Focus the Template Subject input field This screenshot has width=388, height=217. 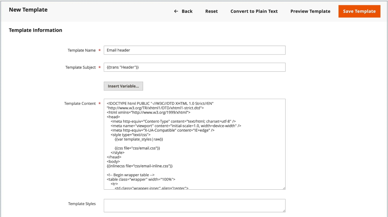(195, 67)
